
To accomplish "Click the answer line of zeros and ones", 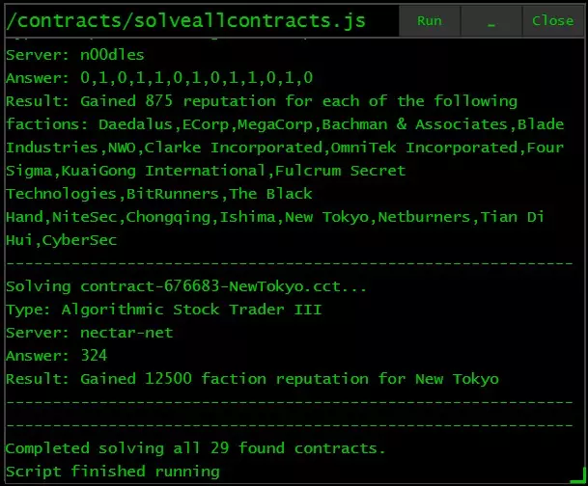I will (159, 78).
